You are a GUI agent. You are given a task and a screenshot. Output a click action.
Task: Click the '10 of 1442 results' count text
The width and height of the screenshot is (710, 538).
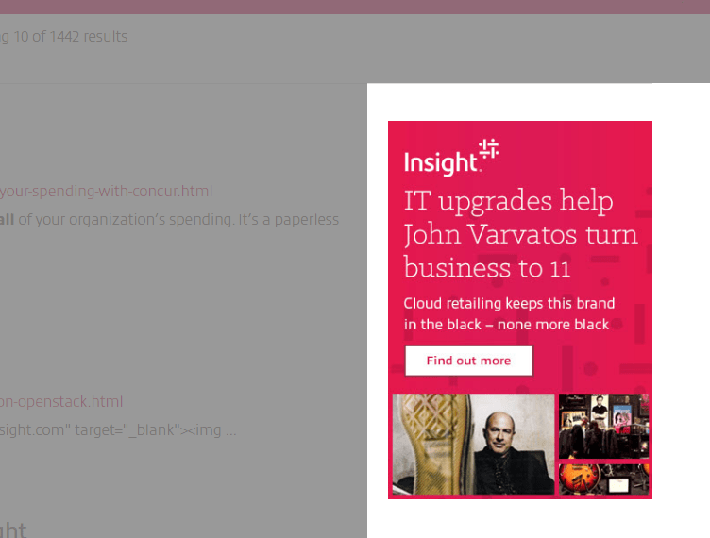pyautogui.click(x=70, y=37)
